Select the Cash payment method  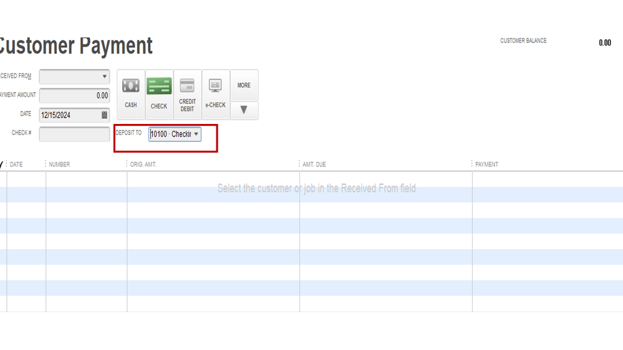point(131,95)
